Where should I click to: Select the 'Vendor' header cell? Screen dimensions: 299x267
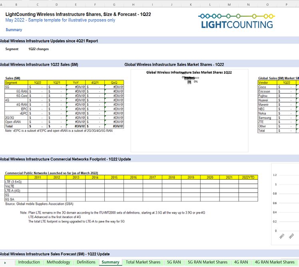point(267,82)
